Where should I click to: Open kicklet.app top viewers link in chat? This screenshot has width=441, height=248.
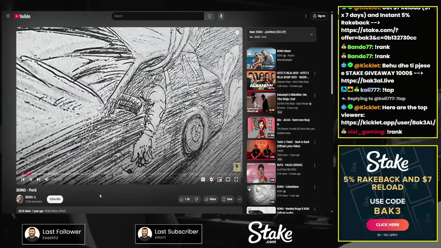(x=388, y=123)
